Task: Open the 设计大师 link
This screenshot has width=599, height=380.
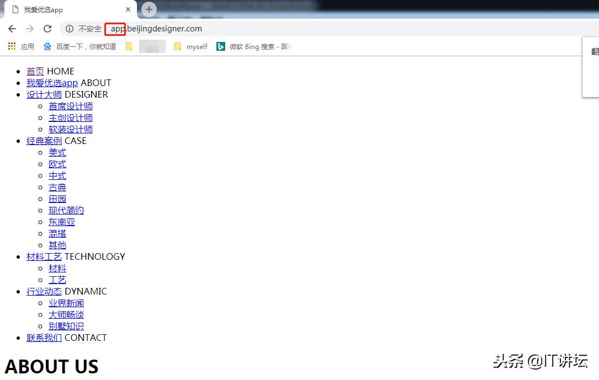Action: click(44, 95)
